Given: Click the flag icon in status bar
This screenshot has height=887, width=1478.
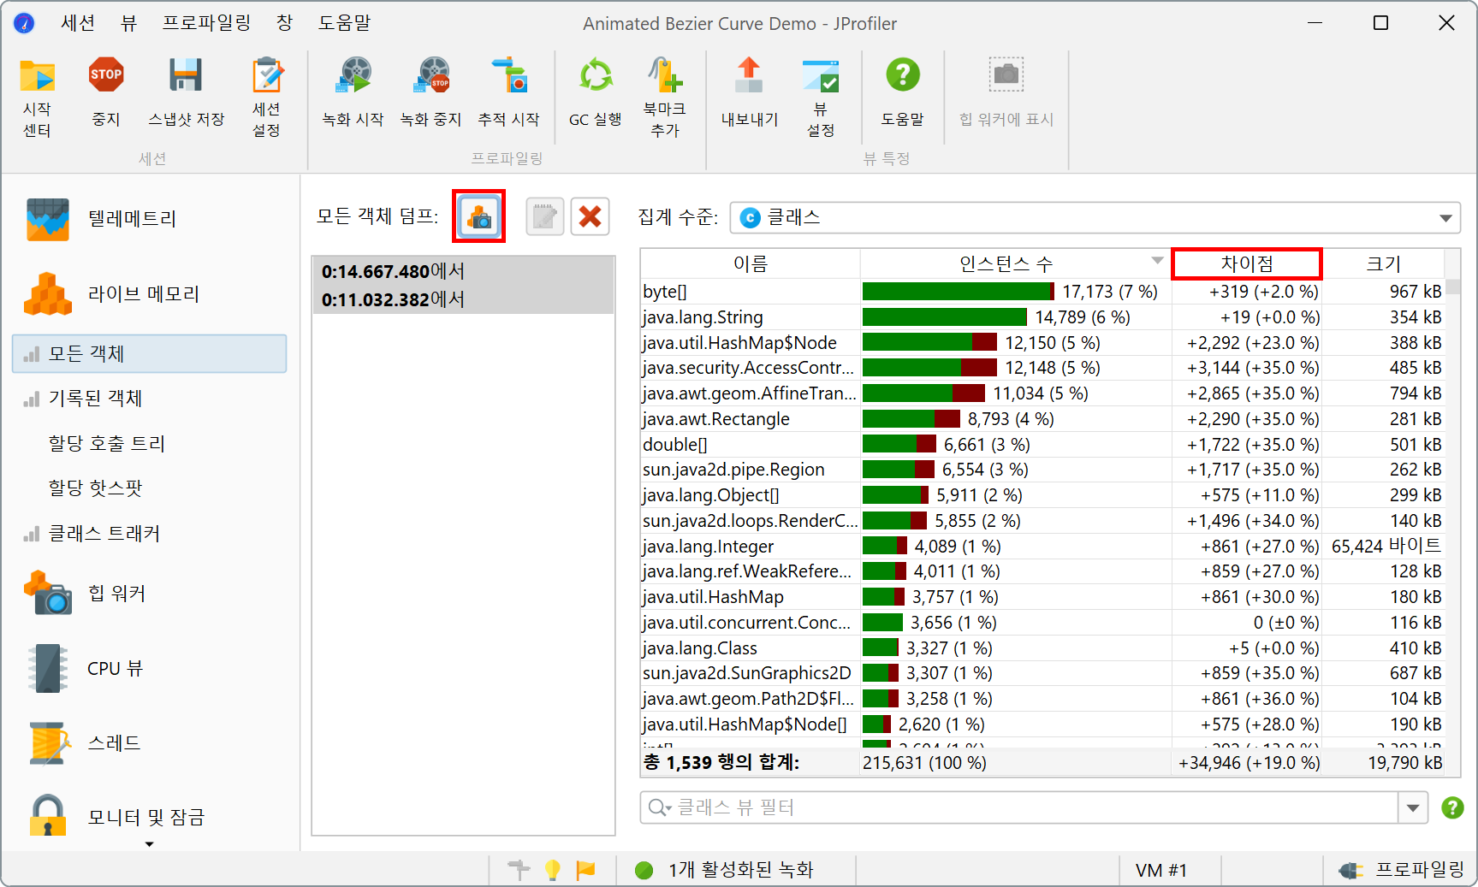Looking at the screenshot, I should pyautogui.click(x=586, y=870).
